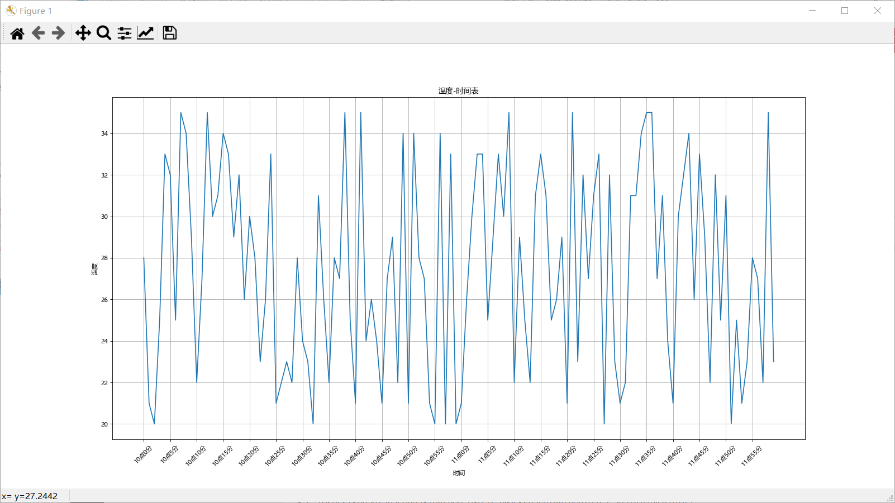Close the Figure 1 window
Viewport: 895px width, 503px height.
[x=878, y=11]
